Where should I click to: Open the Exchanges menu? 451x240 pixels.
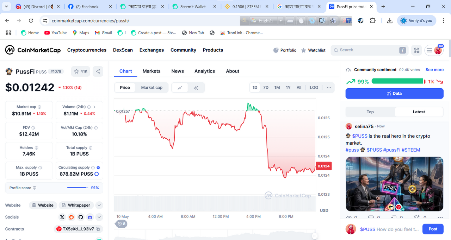click(x=152, y=50)
